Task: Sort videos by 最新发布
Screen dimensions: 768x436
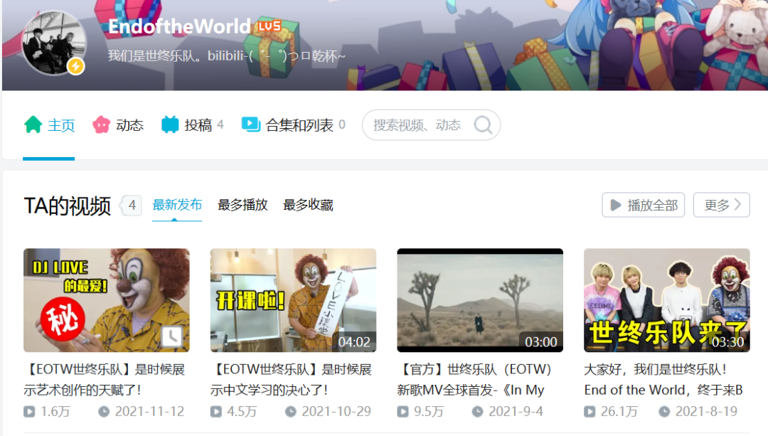Action: point(177,205)
